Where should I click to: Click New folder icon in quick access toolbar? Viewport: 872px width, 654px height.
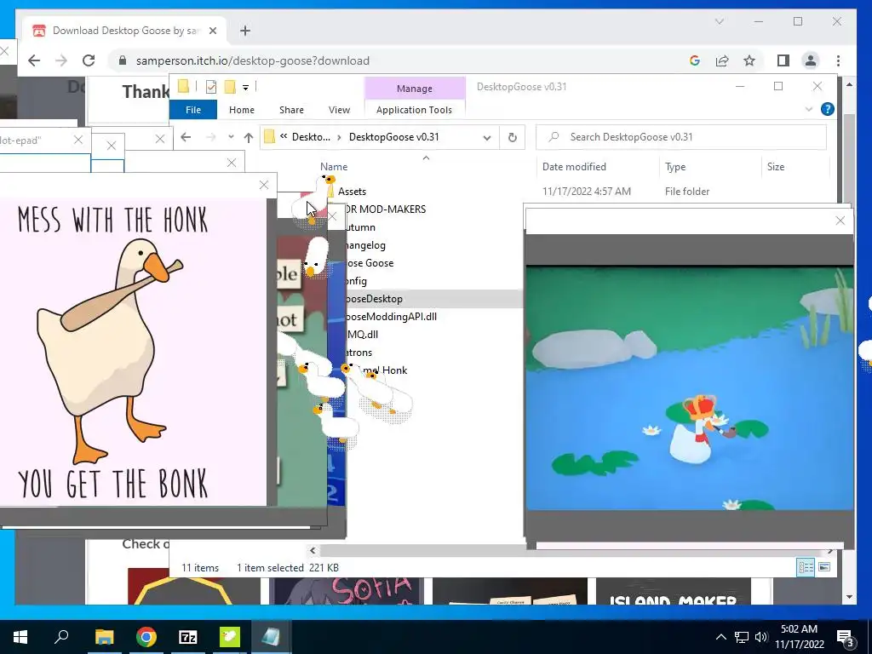tap(230, 87)
